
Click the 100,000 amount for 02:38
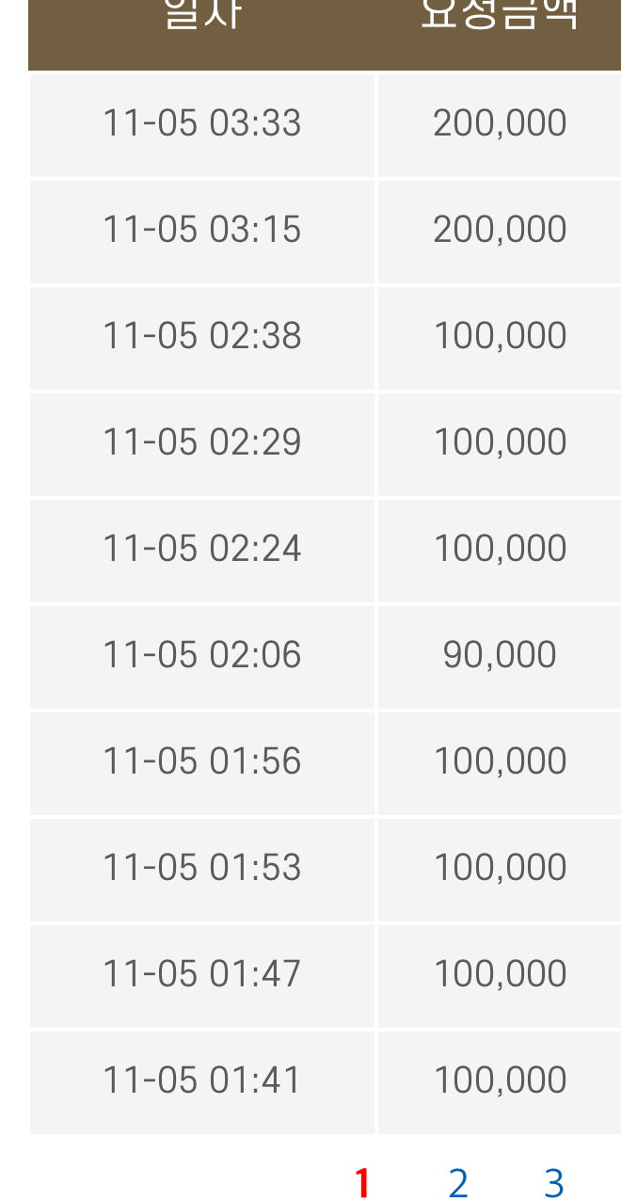pyautogui.click(x=500, y=336)
